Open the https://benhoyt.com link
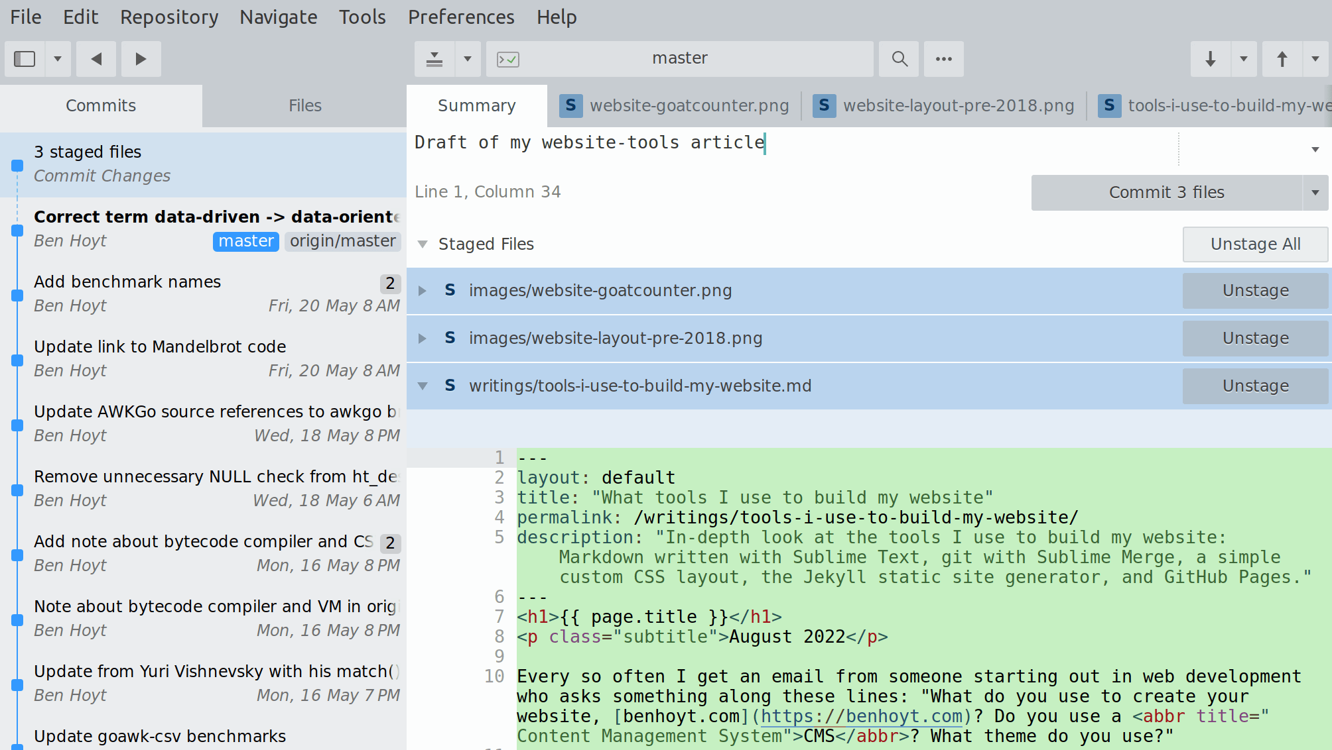This screenshot has height=750, width=1332. (861, 716)
